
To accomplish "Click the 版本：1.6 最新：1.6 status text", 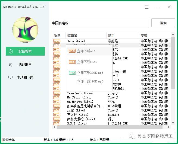I will pyautogui.click(x=58, y=140).
